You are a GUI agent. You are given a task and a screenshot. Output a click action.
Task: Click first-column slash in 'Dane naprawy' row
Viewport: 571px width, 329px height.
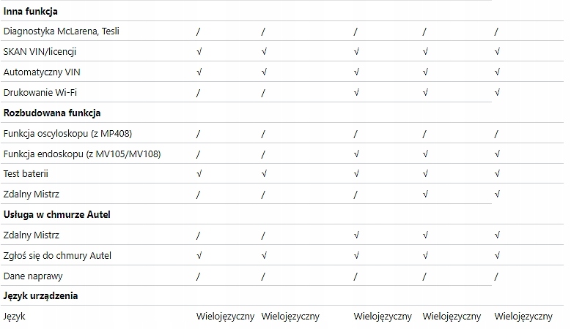(x=198, y=276)
